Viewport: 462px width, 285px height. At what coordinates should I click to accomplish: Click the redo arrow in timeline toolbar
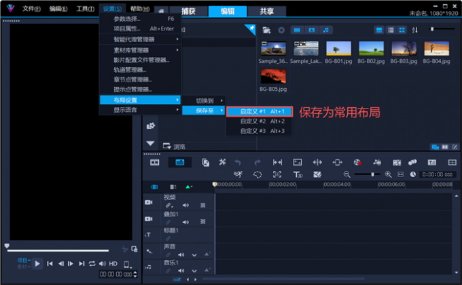click(257, 162)
